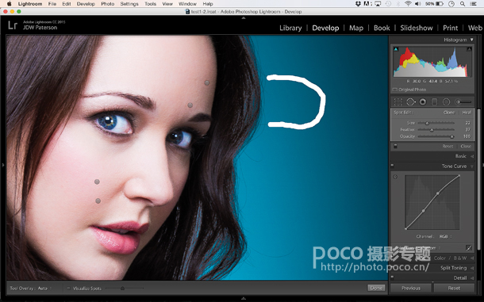Screen dimensions: 484x302
Task: Select the Crop Overlay tool
Action: 398,101
